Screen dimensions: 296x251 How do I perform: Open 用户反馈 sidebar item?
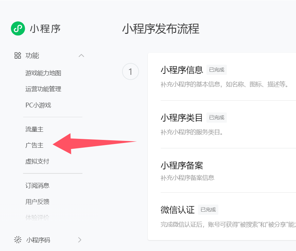pos(37,202)
